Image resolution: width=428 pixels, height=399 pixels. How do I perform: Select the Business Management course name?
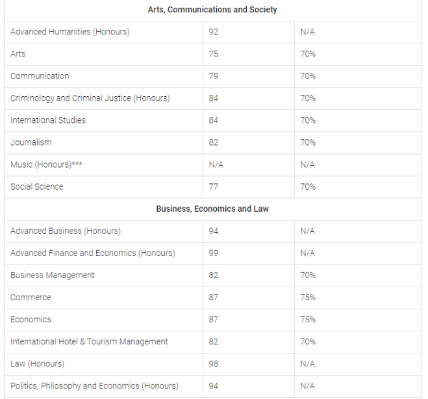point(53,275)
